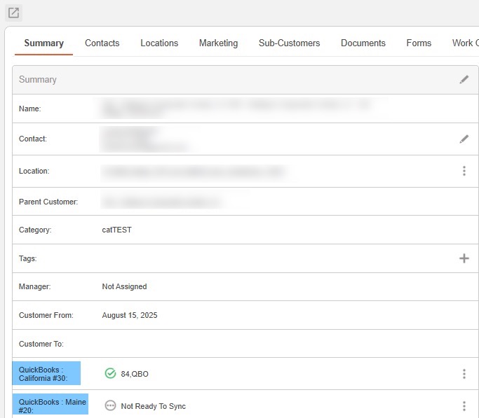Select the Summary tab
Viewport: 479px width, 418px height.
click(43, 43)
